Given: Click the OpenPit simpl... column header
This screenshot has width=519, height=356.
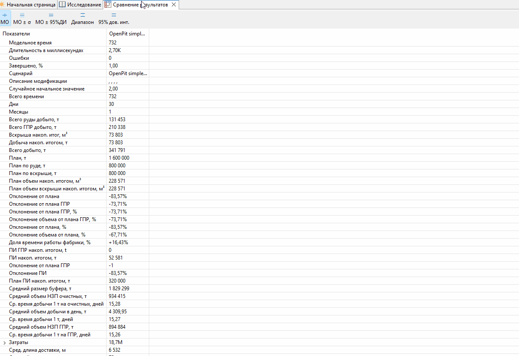Looking at the screenshot, I should point(128,34).
